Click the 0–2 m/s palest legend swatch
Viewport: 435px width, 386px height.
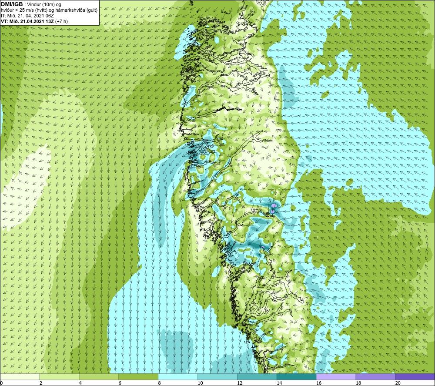pyautogui.click(x=20, y=376)
